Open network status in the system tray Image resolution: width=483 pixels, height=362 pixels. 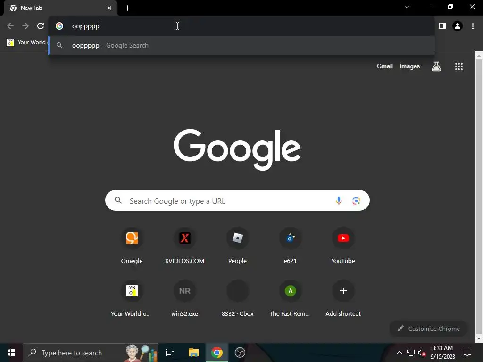pos(411,353)
